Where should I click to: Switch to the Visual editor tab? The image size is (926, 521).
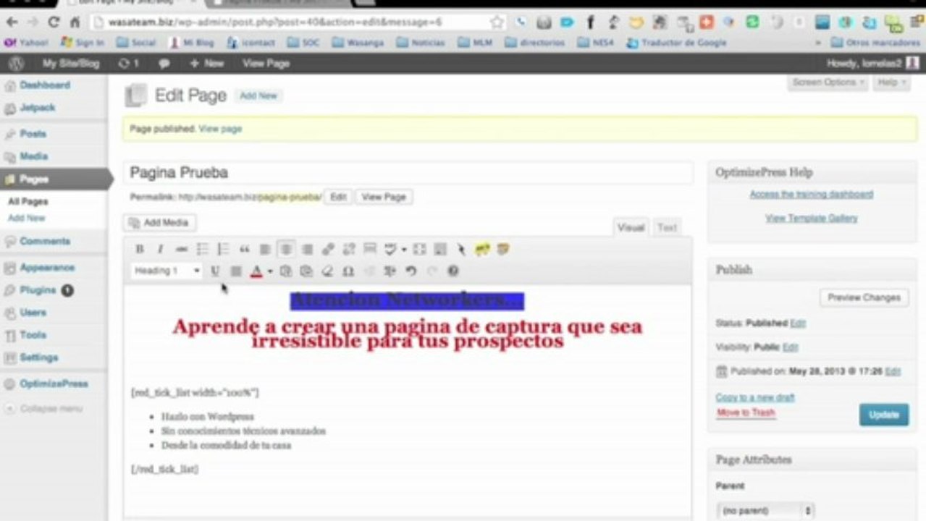(x=631, y=227)
